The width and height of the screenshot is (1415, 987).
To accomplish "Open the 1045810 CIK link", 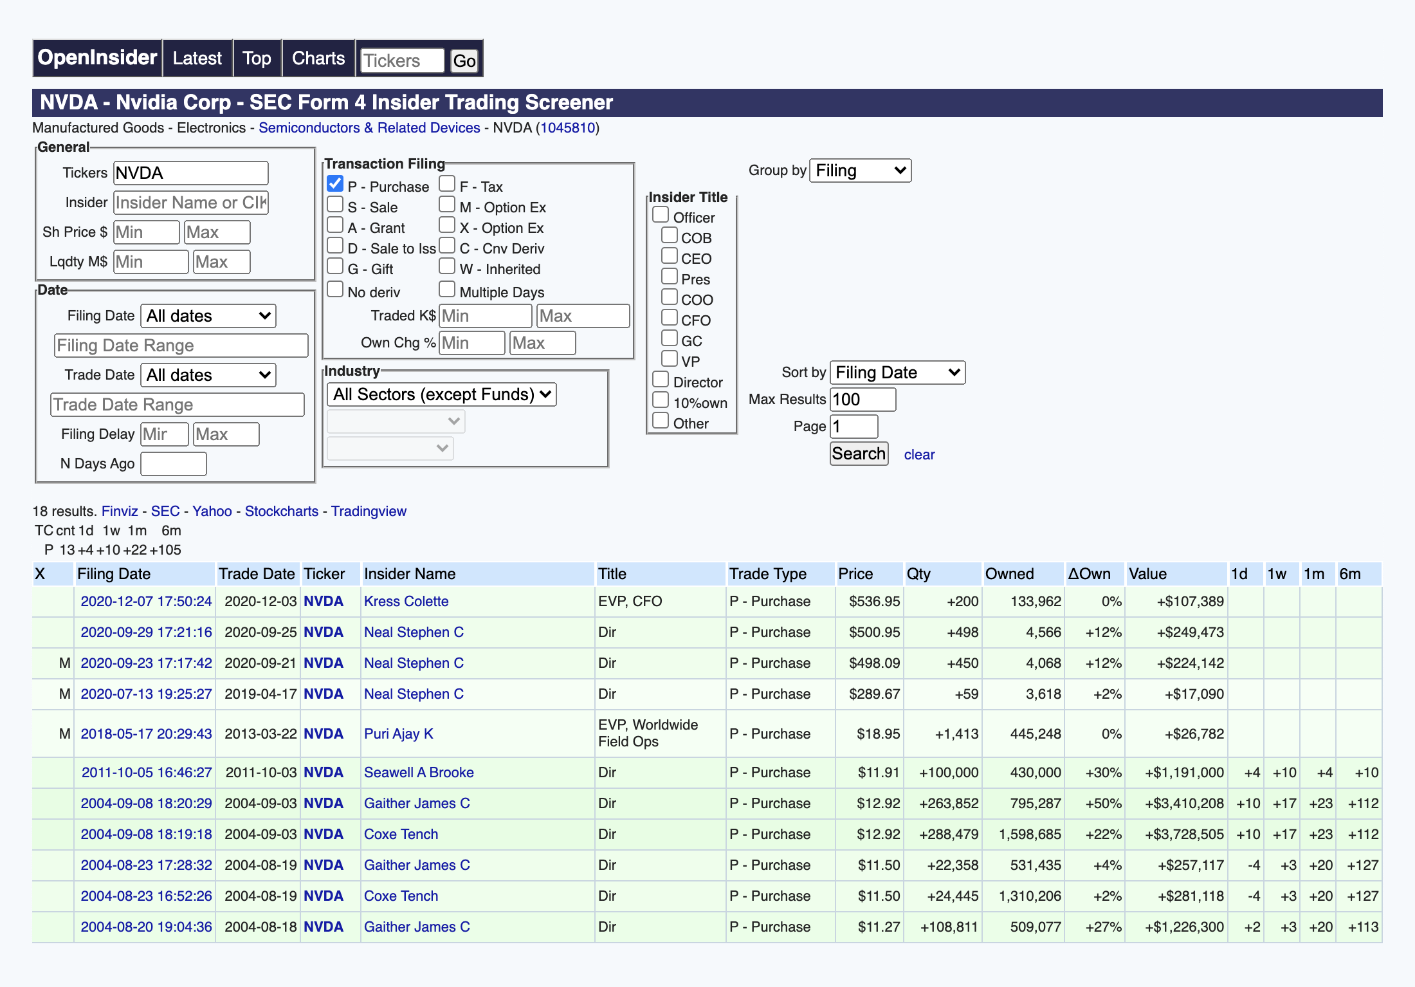I will click(x=567, y=128).
